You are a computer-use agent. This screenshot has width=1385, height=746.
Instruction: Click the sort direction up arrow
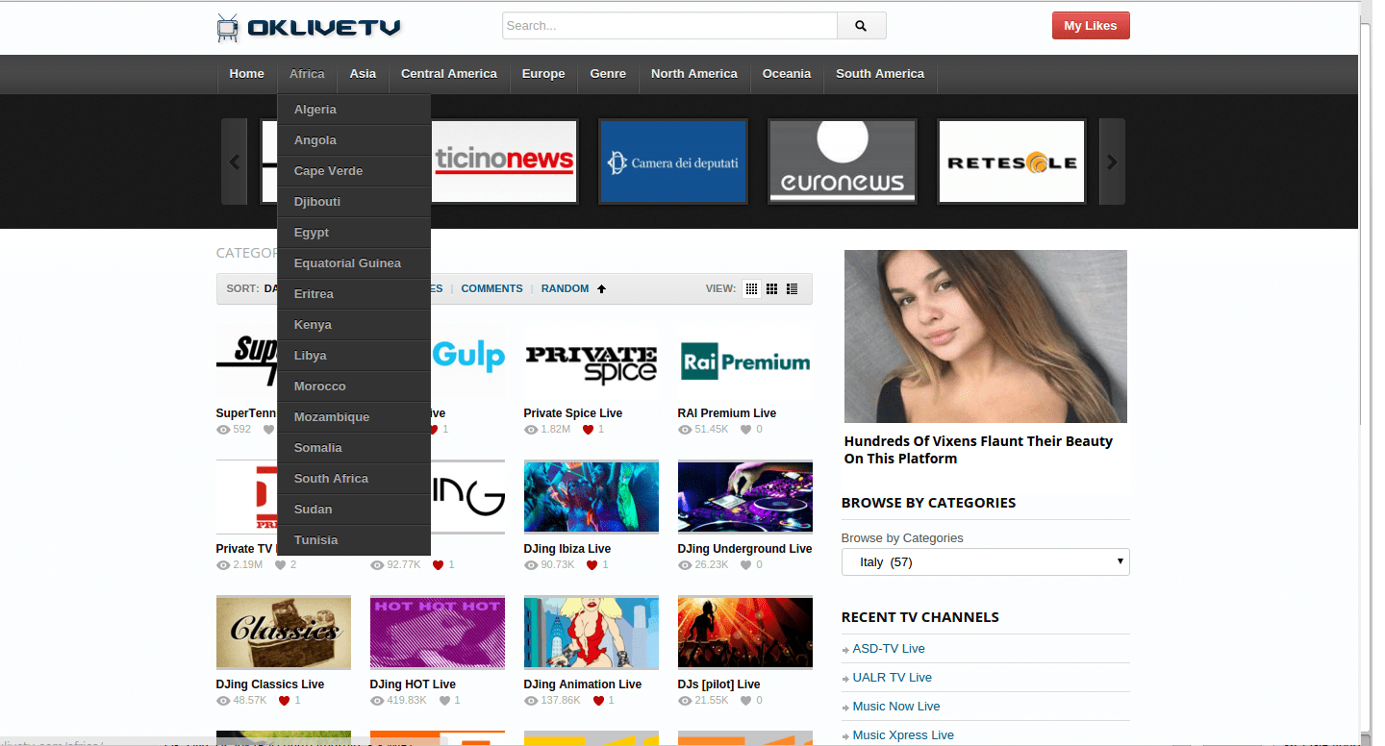tap(601, 288)
